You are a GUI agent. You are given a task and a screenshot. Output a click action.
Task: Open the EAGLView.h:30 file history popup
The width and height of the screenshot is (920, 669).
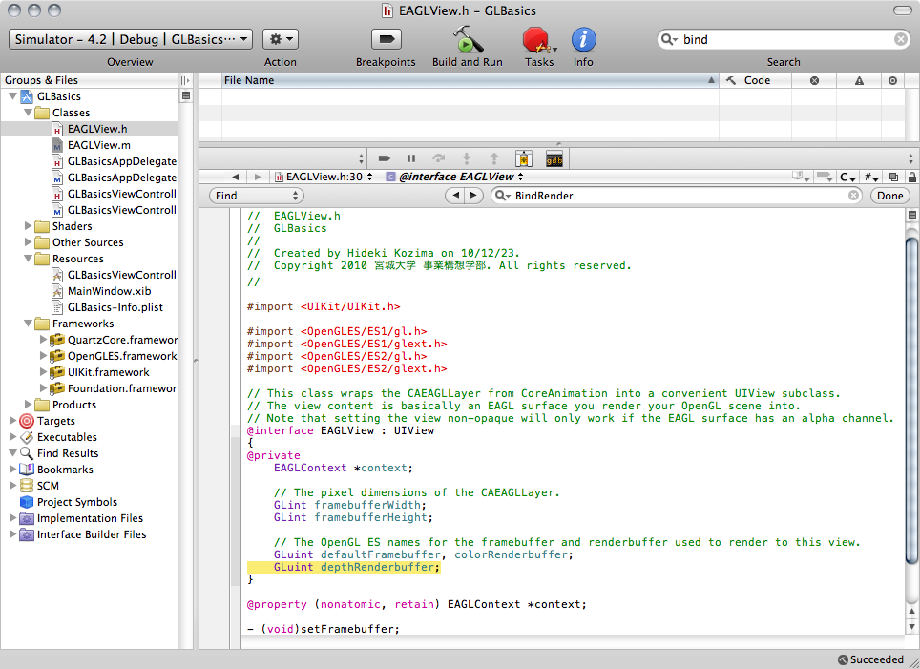tap(324, 177)
